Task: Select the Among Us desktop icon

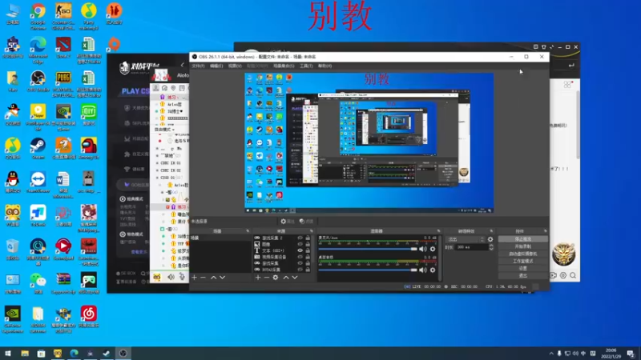Action: point(89,148)
